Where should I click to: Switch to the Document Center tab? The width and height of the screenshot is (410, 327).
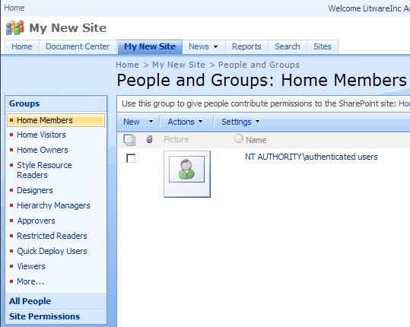78,46
